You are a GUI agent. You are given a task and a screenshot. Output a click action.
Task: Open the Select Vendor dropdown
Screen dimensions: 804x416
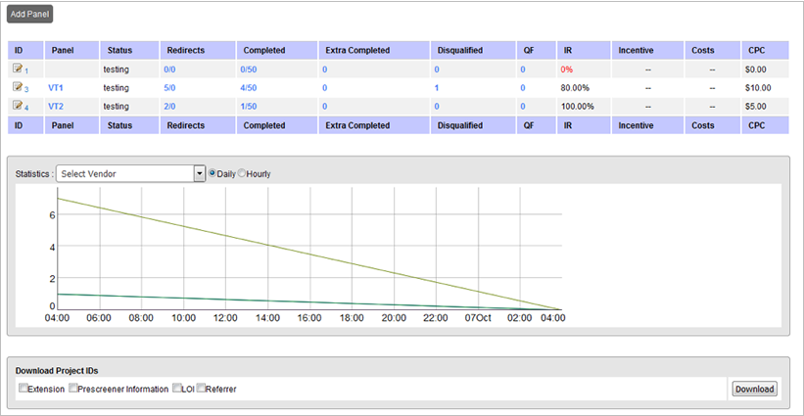(x=130, y=173)
